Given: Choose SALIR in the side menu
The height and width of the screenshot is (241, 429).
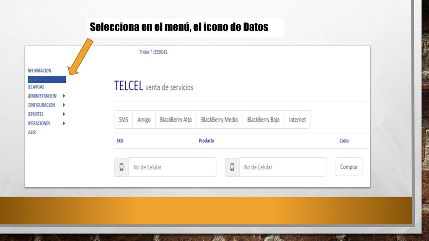Looking at the screenshot, I should click(x=32, y=132).
